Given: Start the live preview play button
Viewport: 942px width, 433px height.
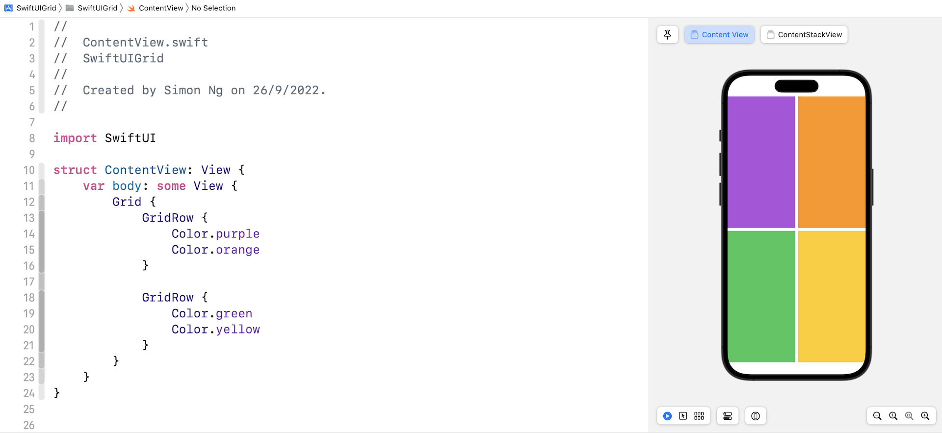Looking at the screenshot, I should (667, 416).
